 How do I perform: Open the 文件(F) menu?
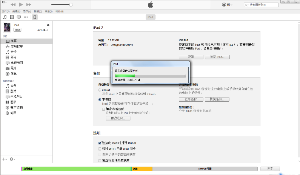(x=6, y=11)
